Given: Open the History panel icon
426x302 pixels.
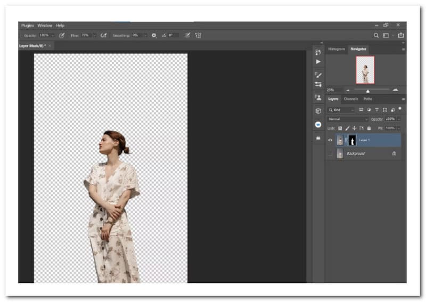Looking at the screenshot, I should click(x=318, y=52).
